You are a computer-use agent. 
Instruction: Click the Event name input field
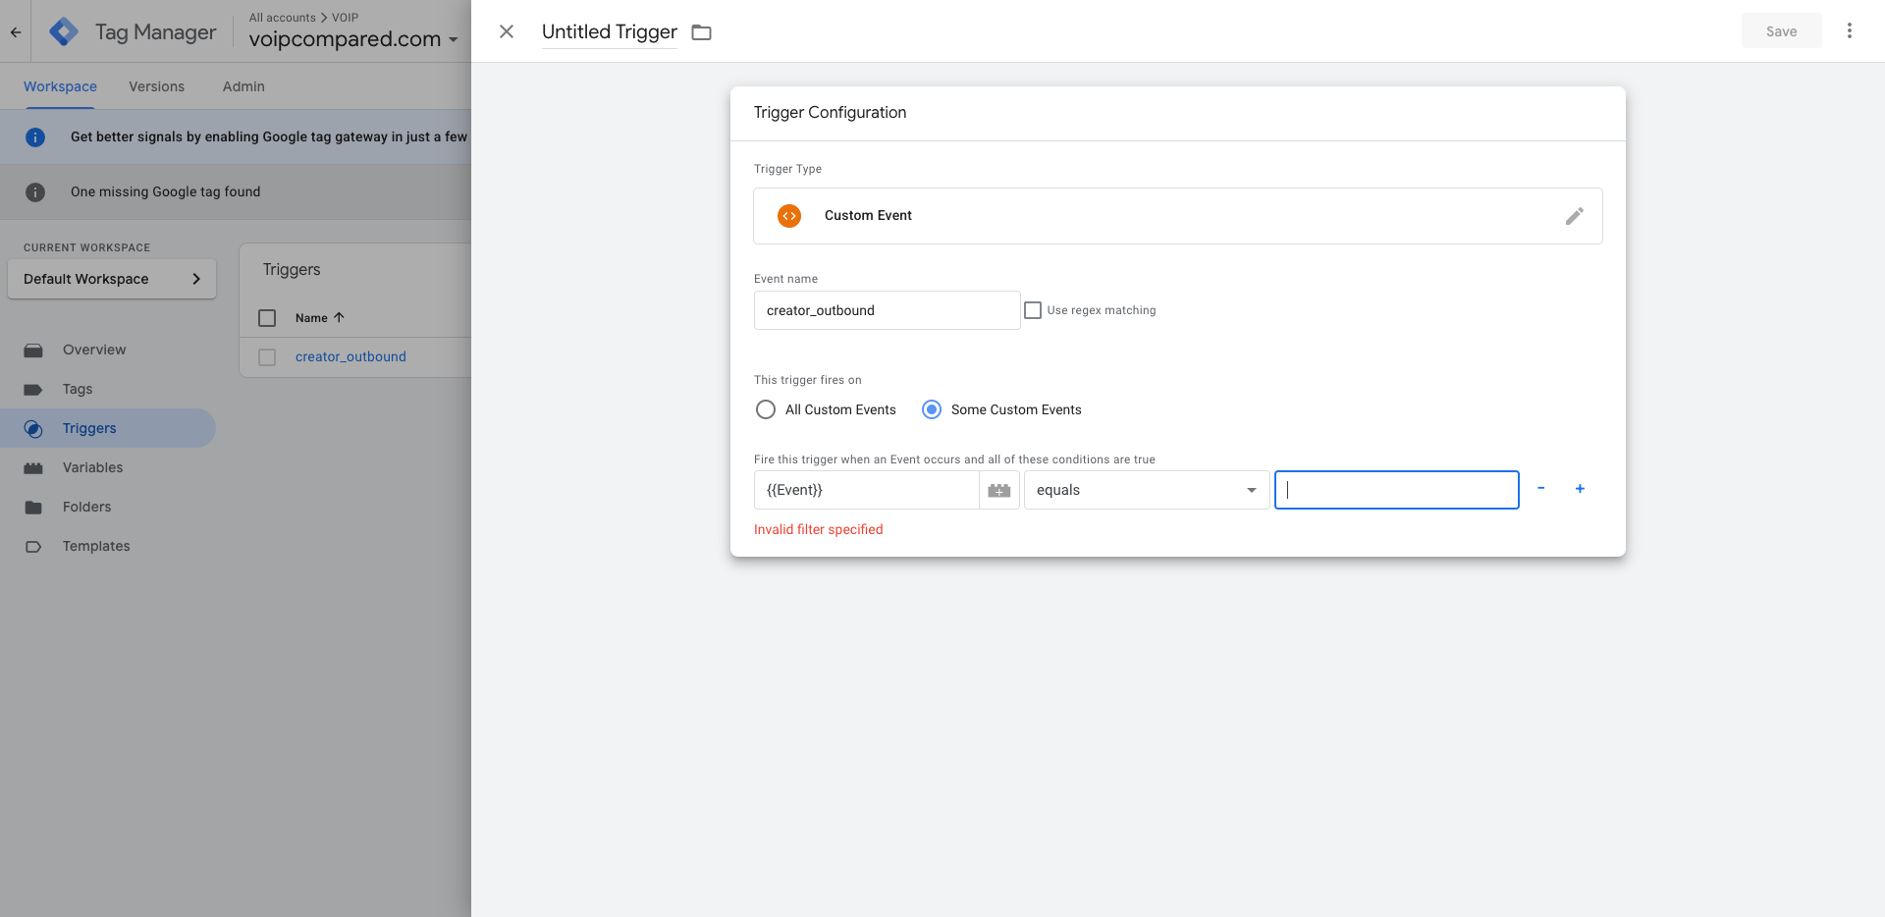coord(887,310)
